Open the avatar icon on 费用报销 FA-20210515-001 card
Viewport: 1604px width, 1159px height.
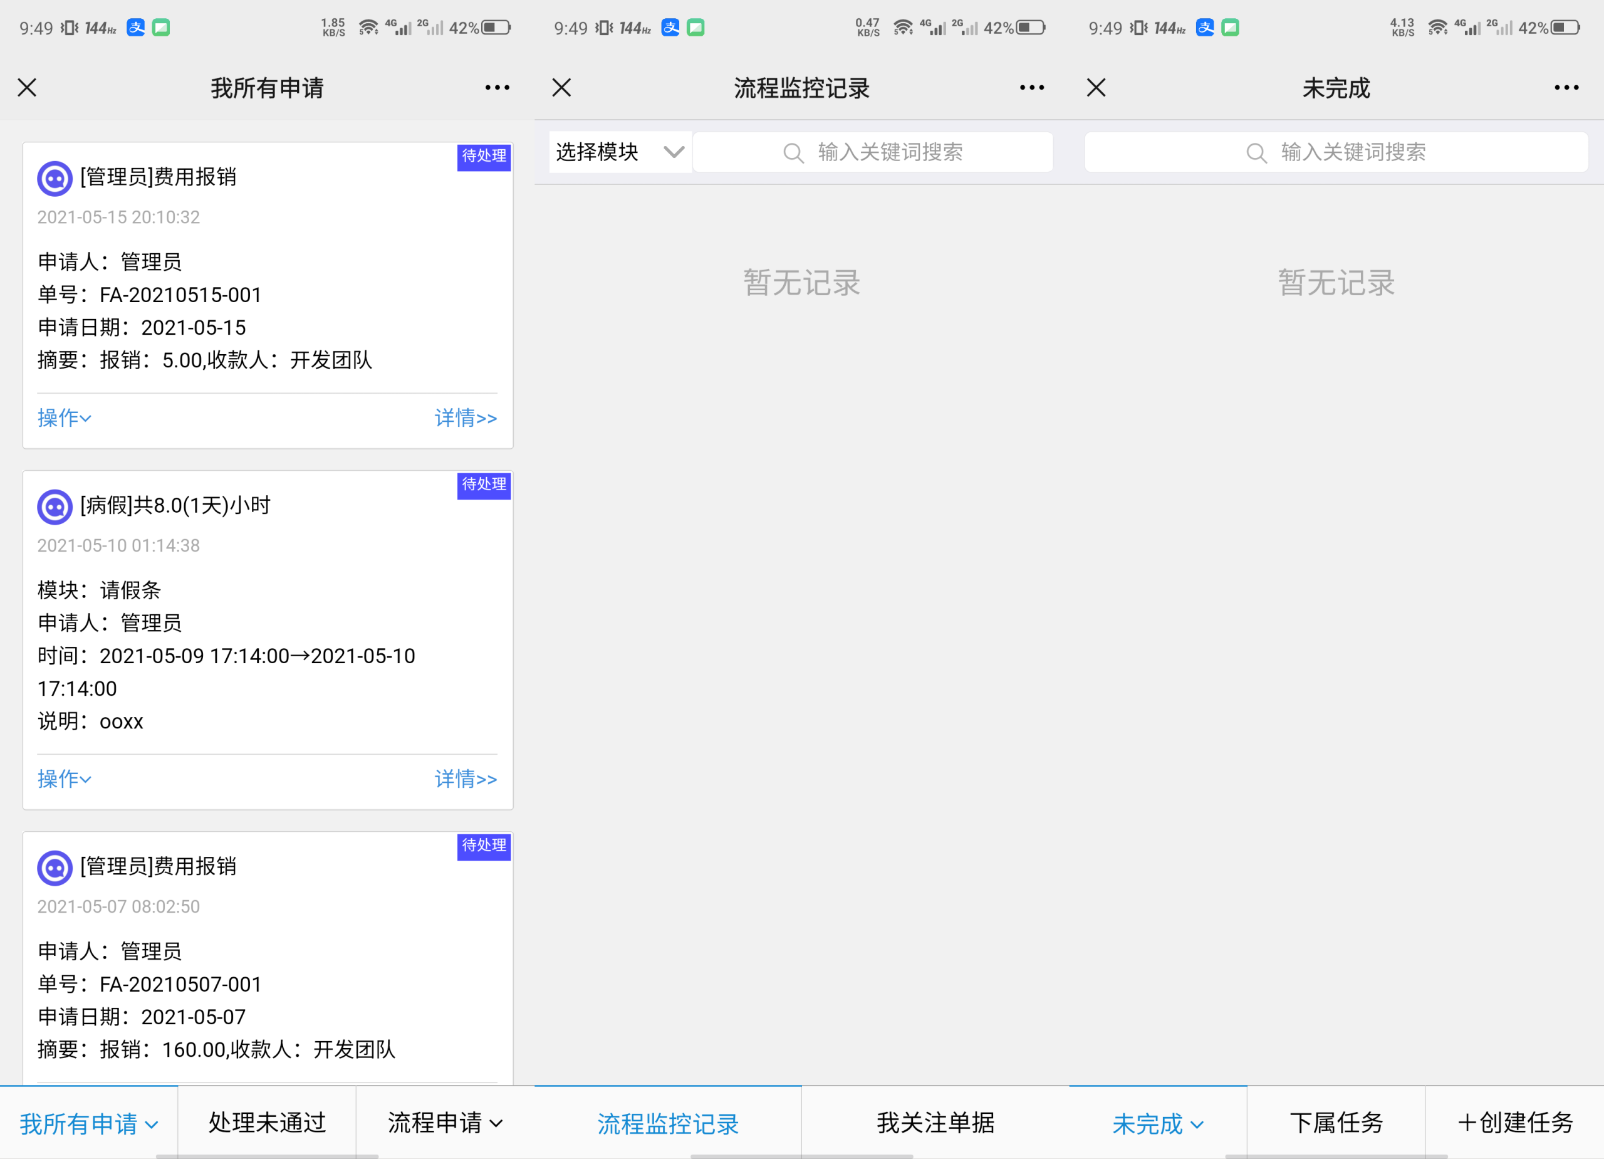tap(55, 178)
